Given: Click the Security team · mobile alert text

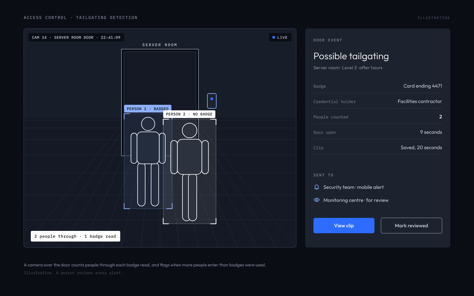Looking at the screenshot, I should tap(353, 187).
